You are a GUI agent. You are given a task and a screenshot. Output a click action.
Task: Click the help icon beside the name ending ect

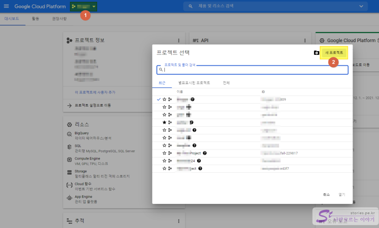[x=200, y=169]
